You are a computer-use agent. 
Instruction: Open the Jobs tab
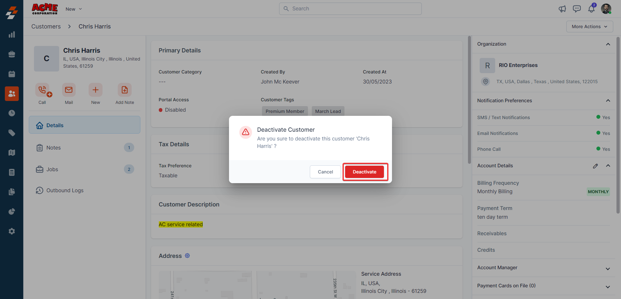tap(84, 169)
